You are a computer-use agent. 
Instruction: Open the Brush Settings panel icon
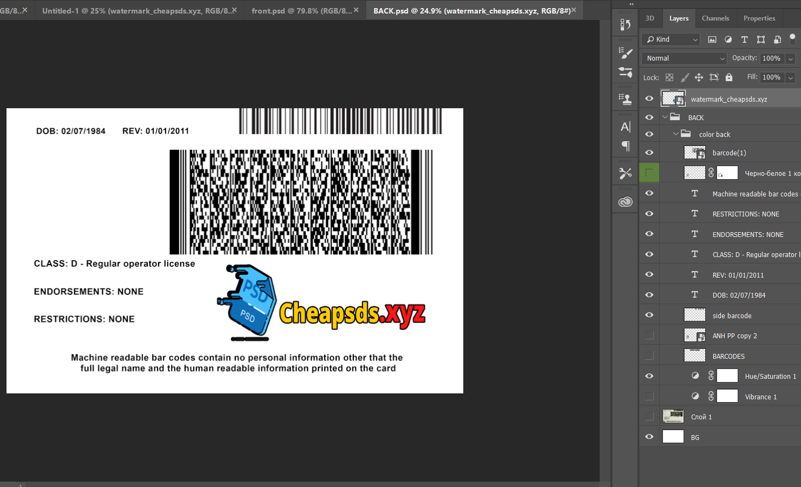(625, 53)
